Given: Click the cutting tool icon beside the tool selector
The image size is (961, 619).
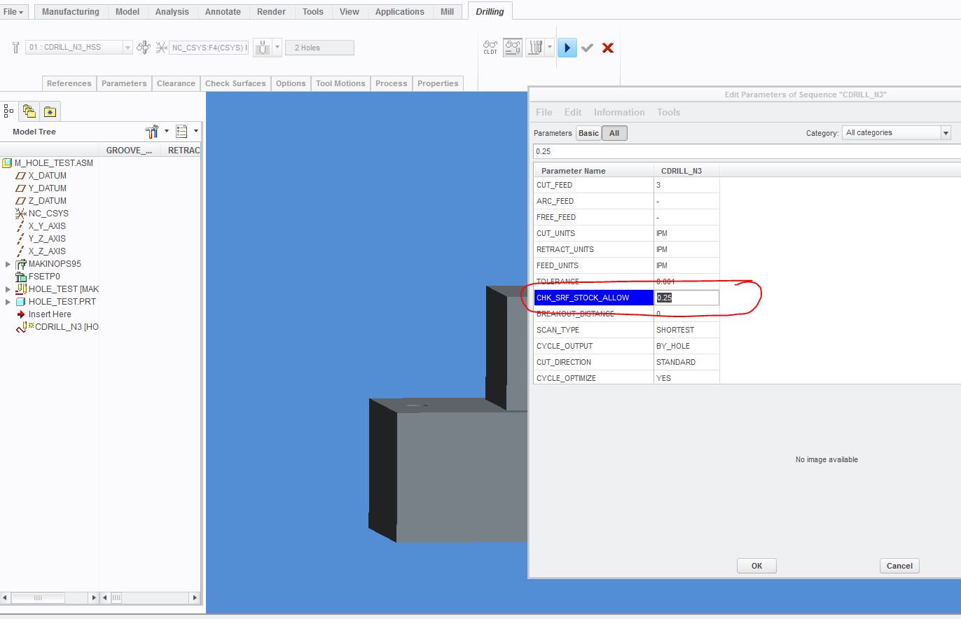Looking at the screenshot, I should click(x=15, y=48).
